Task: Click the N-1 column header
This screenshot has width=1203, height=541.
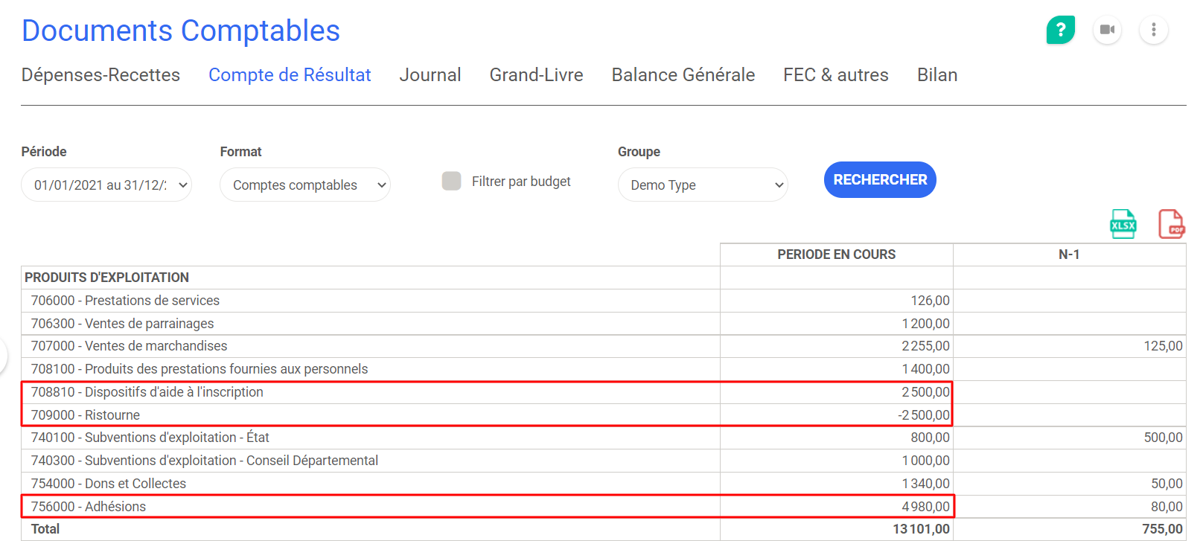Action: click(x=1069, y=255)
